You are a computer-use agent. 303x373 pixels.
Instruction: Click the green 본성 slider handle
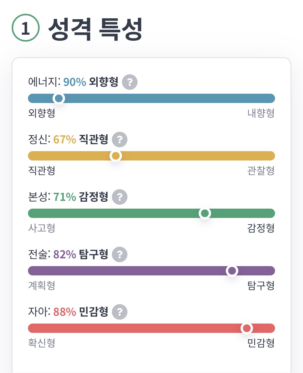coord(205,213)
